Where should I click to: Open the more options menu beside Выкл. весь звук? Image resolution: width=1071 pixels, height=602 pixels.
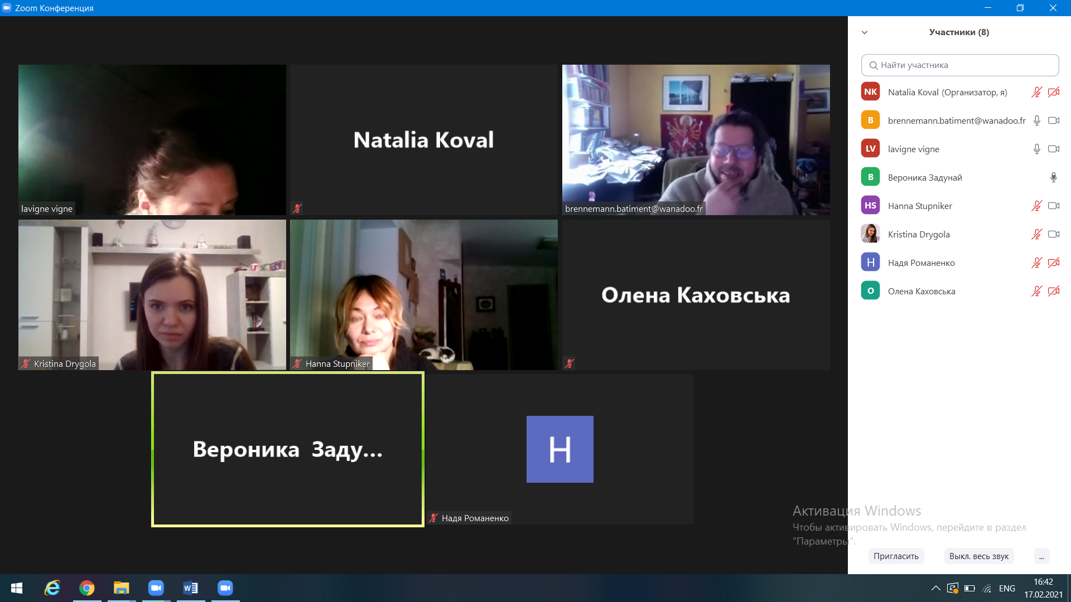[1041, 556]
